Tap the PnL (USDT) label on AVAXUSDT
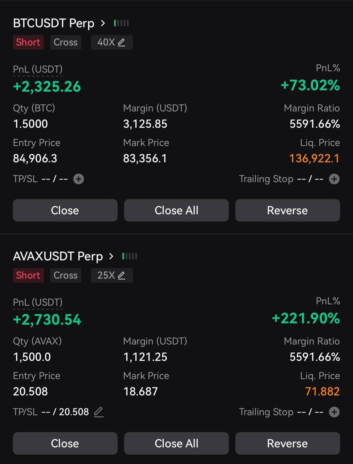Screen dimensions: 353x464 (x=38, y=302)
